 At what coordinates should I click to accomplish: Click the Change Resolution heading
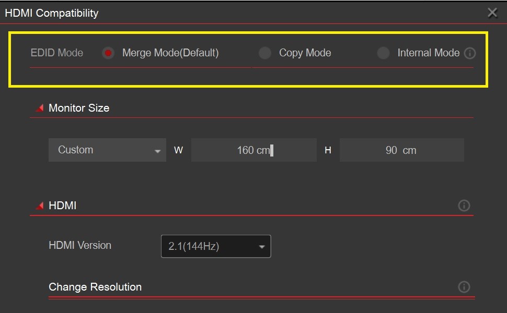pos(95,287)
